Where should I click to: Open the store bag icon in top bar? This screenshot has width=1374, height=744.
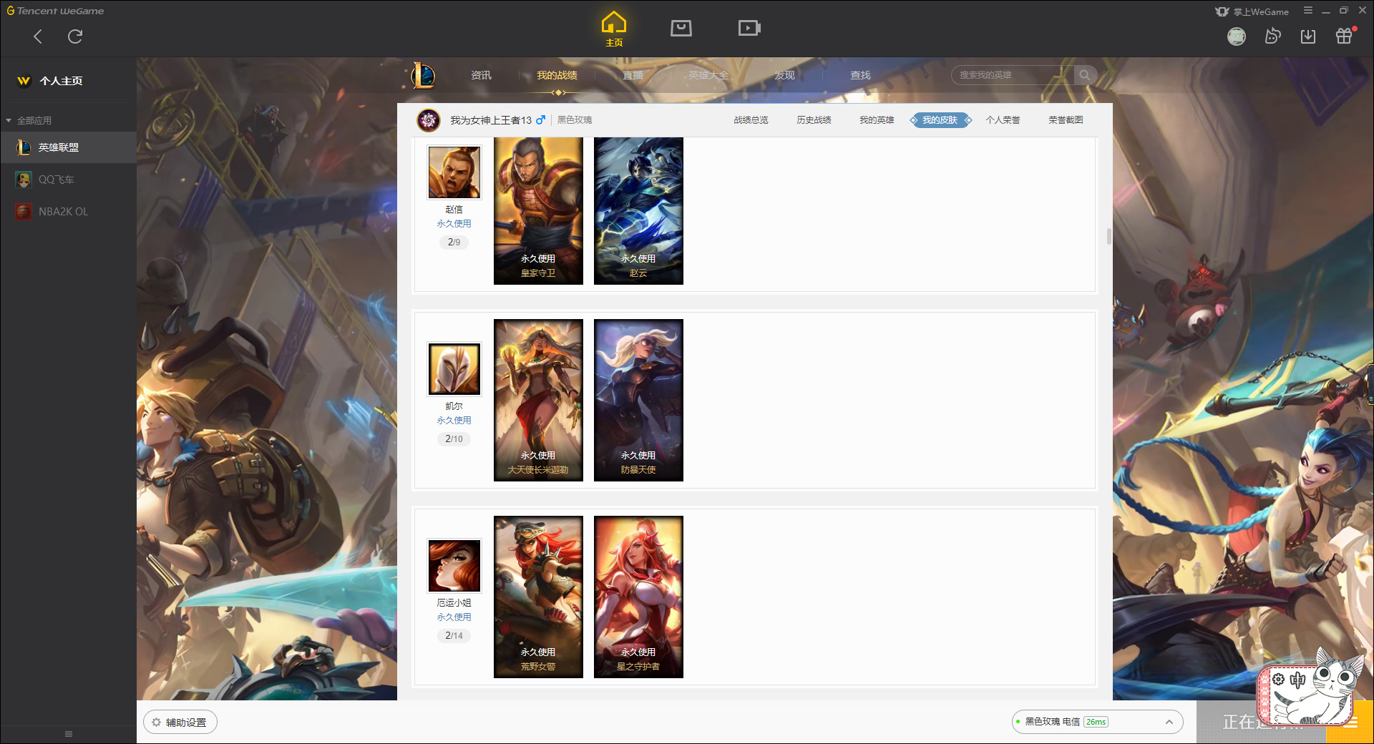tap(681, 28)
